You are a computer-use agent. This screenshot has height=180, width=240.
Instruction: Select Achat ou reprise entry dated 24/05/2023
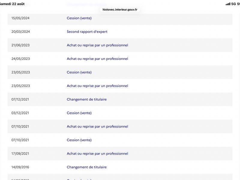coord(97,59)
